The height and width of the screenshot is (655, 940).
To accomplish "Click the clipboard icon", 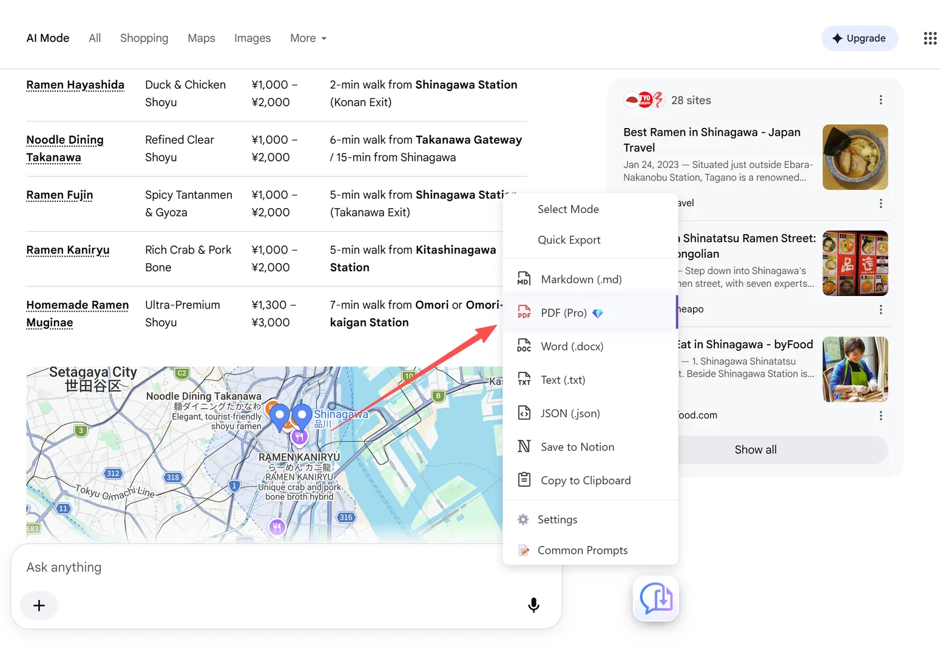I will (524, 480).
